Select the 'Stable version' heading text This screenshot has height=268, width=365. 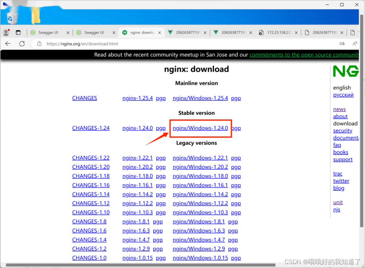tap(197, 113)
